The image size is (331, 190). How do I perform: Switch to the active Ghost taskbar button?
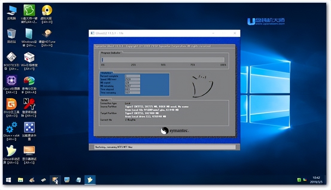tap(90, 180)
